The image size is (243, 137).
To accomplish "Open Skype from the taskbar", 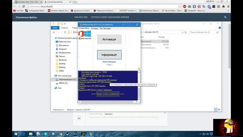I will 46,134.
